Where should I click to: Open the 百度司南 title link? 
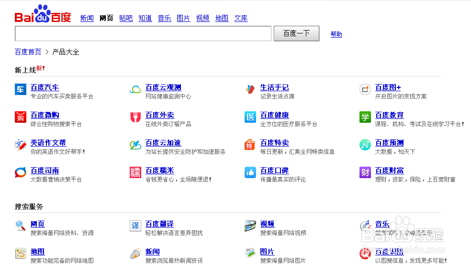[x=45, y=170]
